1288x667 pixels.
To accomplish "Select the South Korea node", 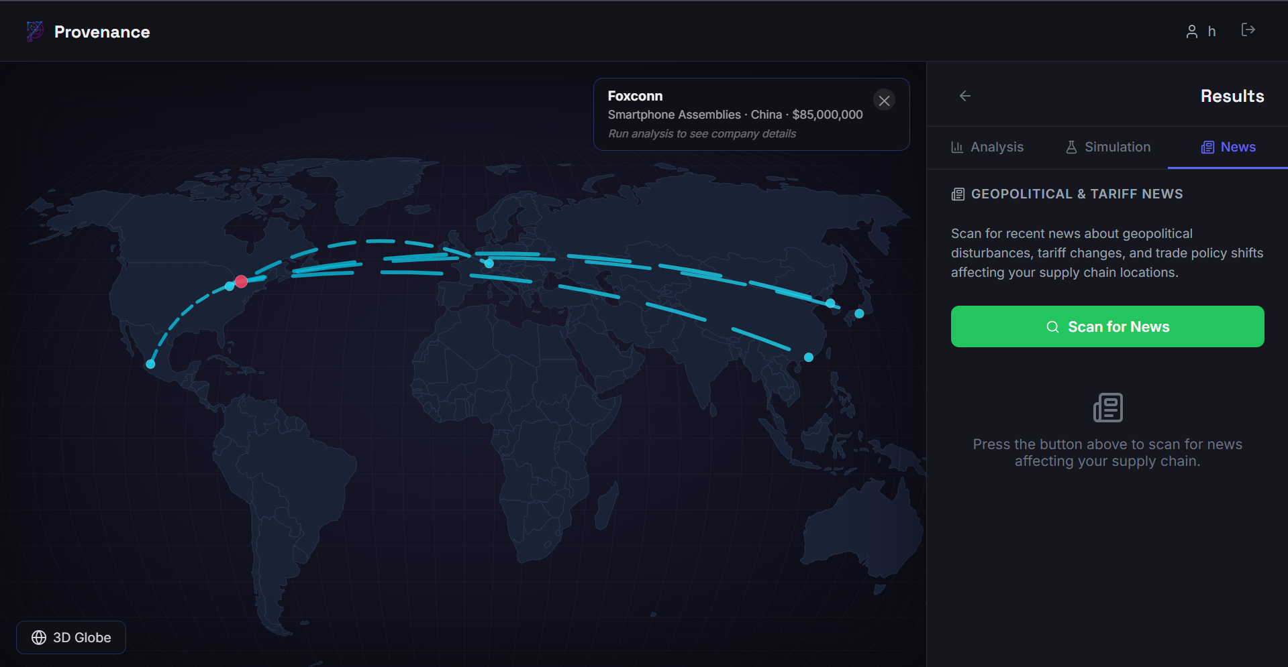I will (x=830, y=303).
